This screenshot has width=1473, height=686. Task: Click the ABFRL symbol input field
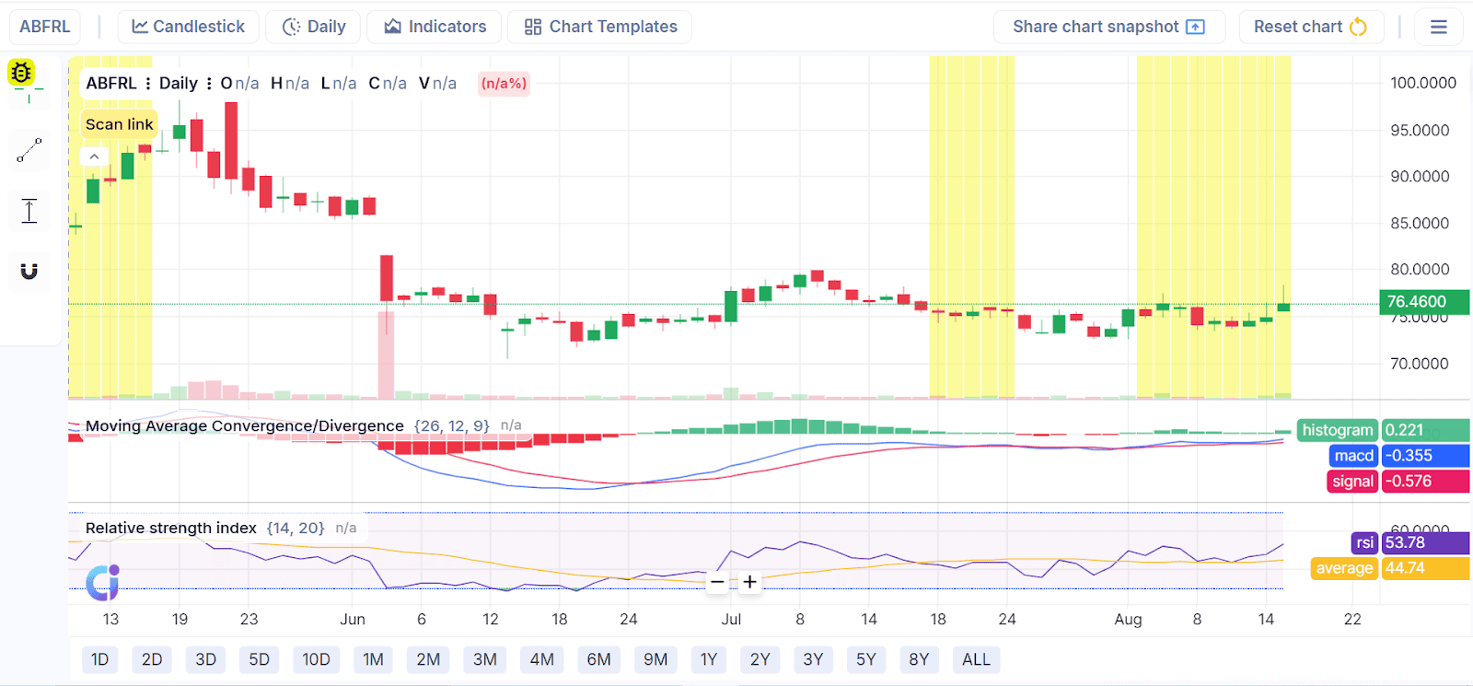click(44, 27)
